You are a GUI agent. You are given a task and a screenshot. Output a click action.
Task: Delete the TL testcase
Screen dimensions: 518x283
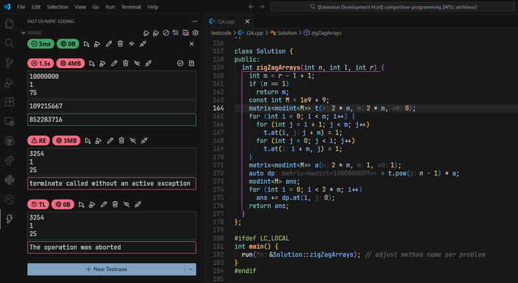pos(115,204)
